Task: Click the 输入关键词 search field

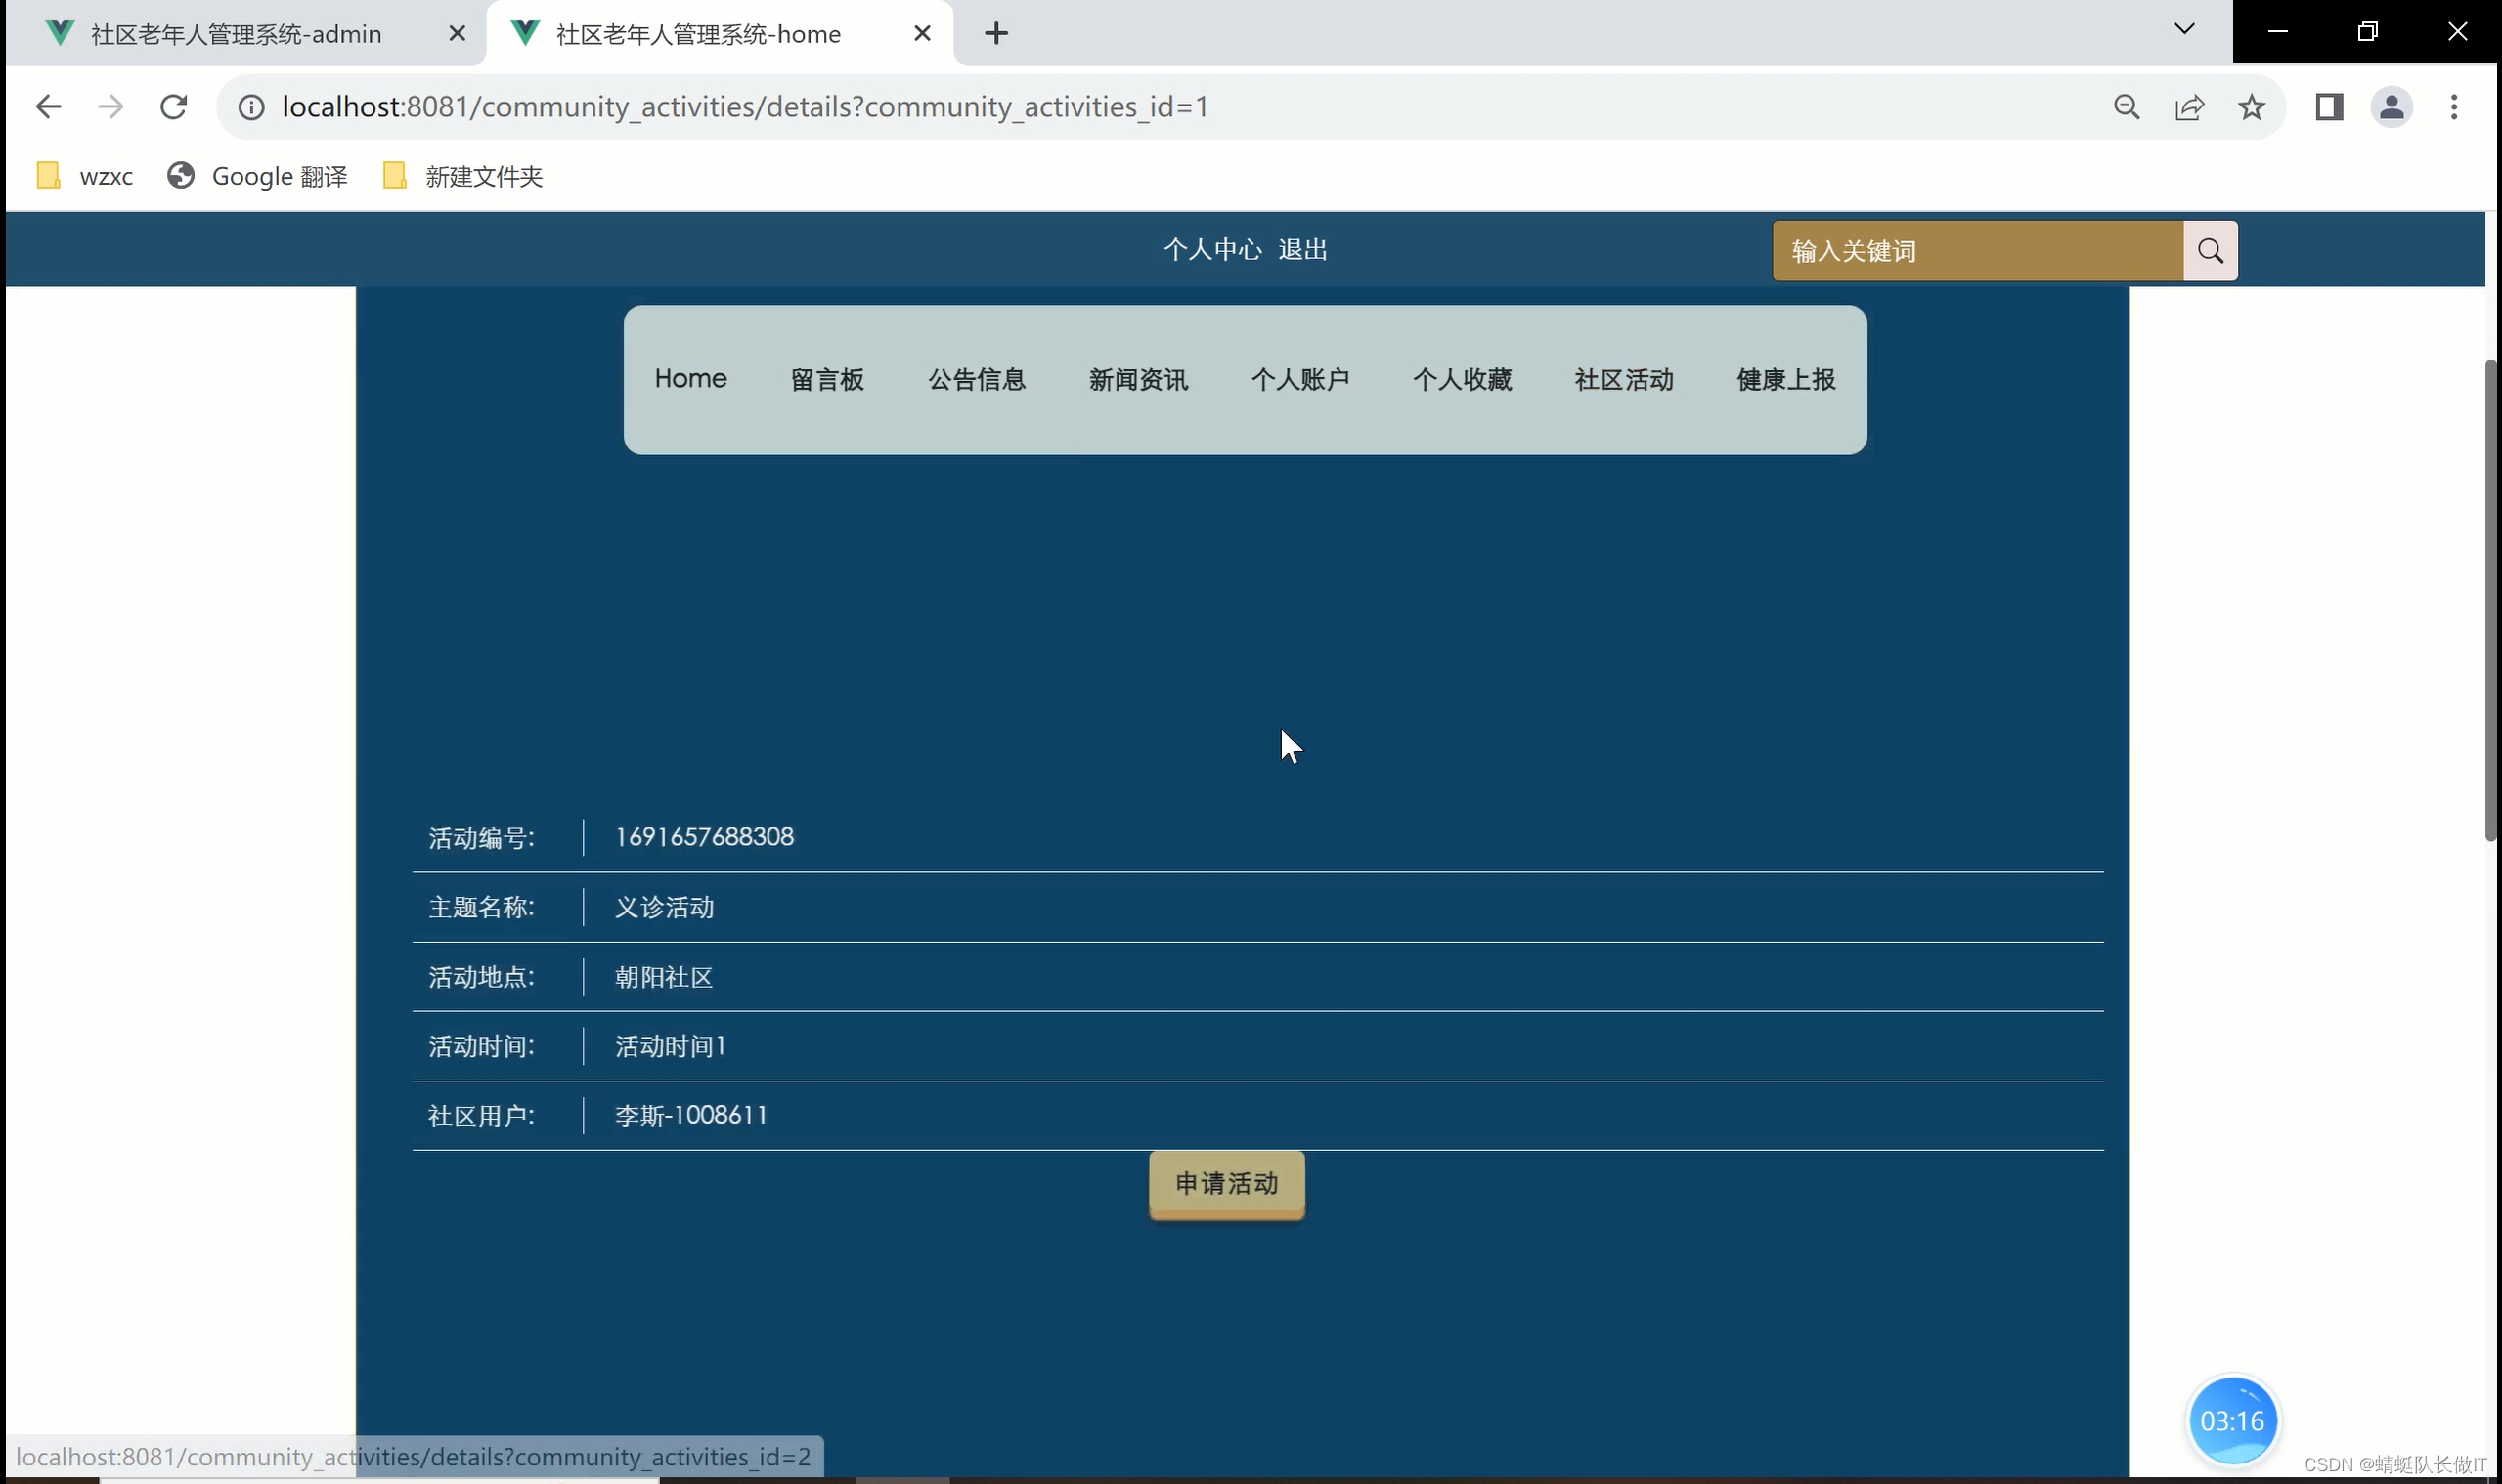Action: pyautogui.click(x=1977, y=251)
